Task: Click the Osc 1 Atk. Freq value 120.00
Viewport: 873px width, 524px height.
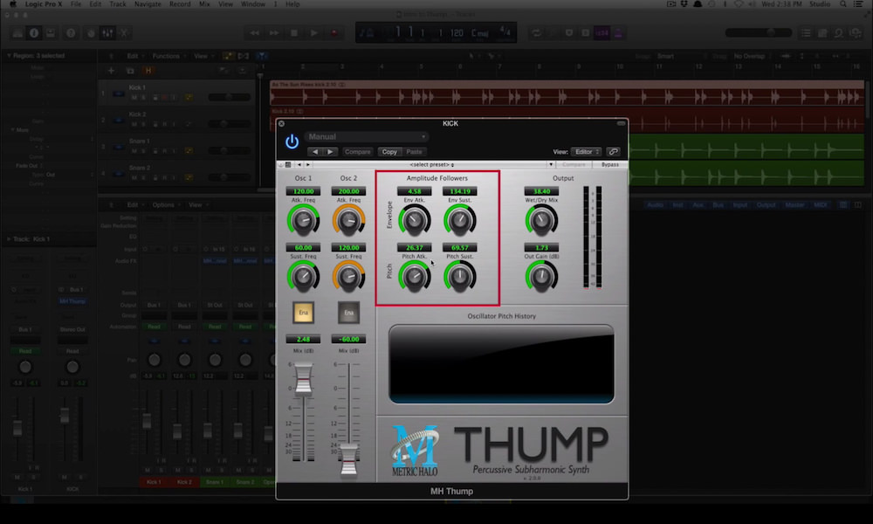Action: pos(303,191)
